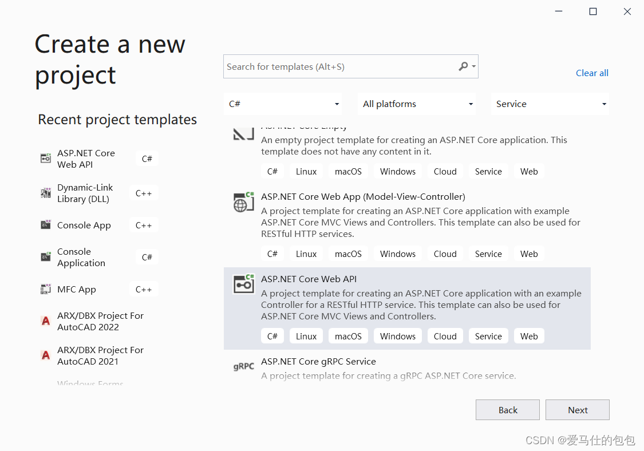Viewport: 644px width, 451px height.
Task: Click Dynamic-Link Library (DLL) recent template name
Action: tap(85, 193)
